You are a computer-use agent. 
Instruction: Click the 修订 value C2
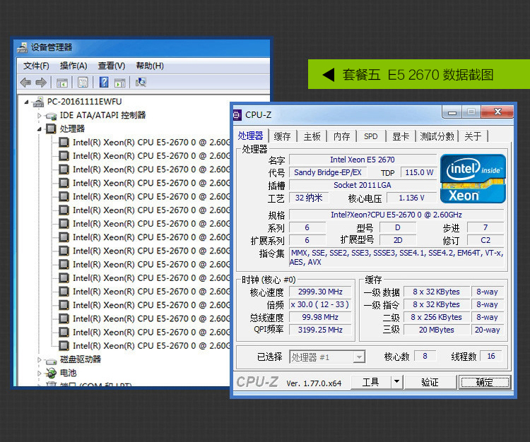485,240
